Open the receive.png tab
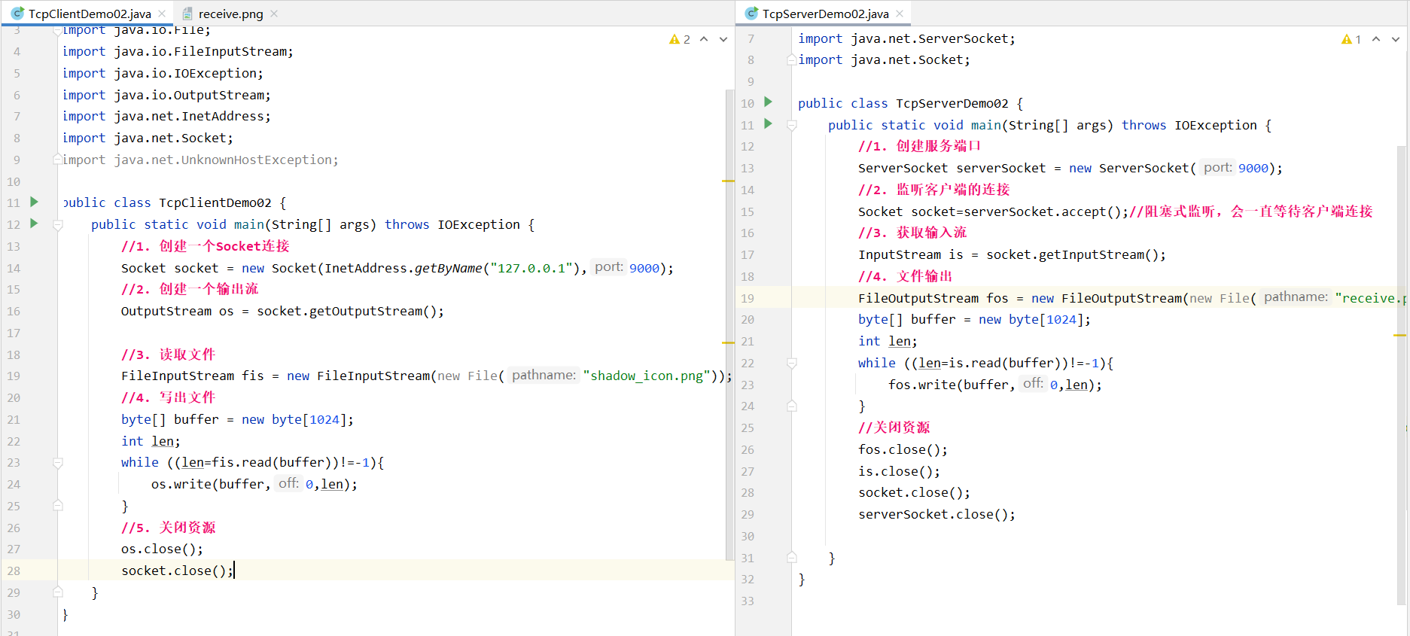1410x636 pixels. pos(230,14)
